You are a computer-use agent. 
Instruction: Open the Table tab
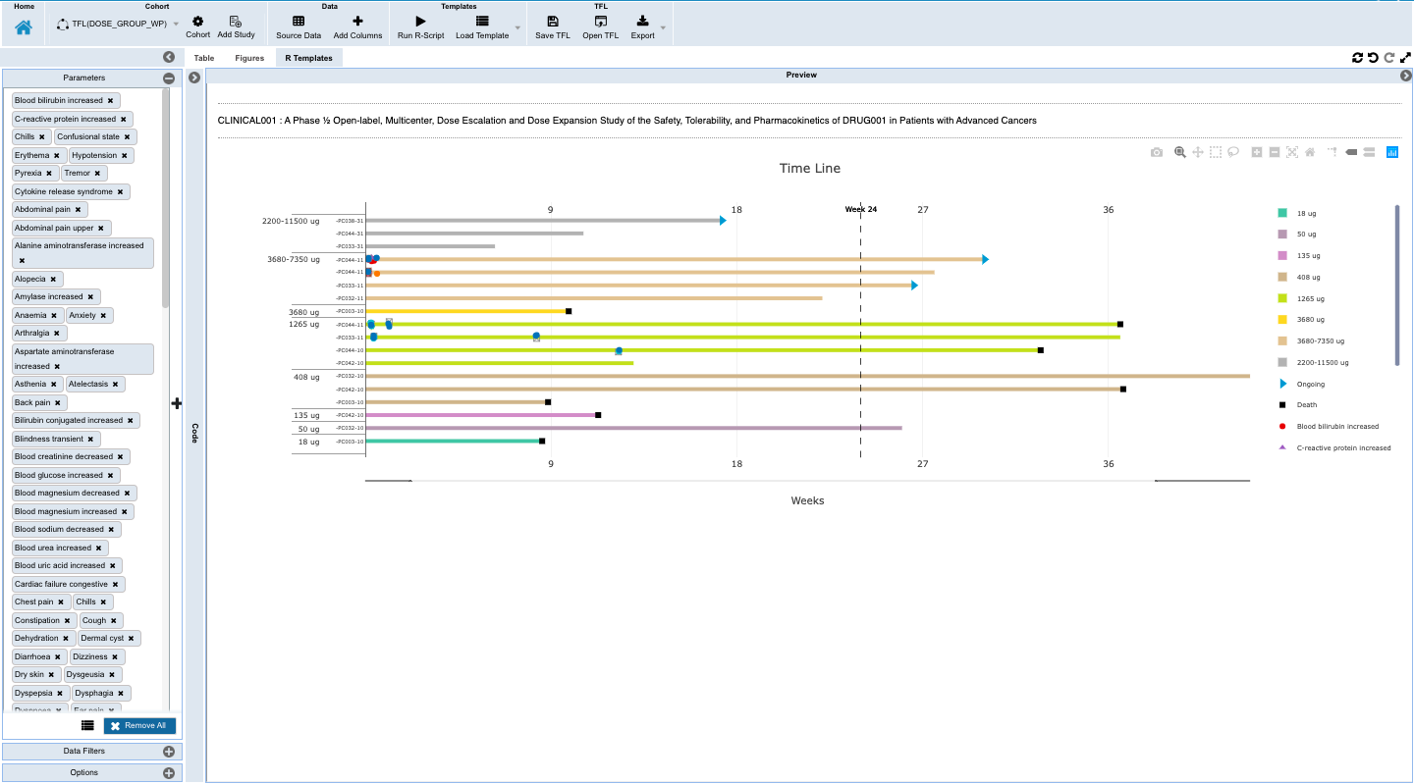(203, 57)
